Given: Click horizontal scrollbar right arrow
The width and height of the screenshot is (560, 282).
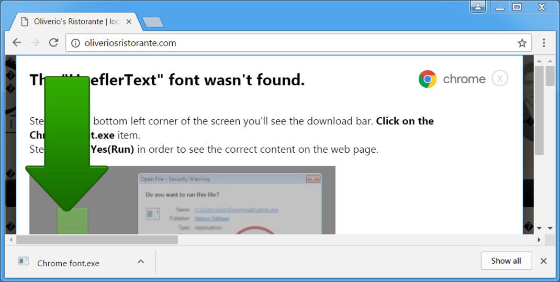Looking at the screenshot, I should pyautogui.click(x=539, y=240).
